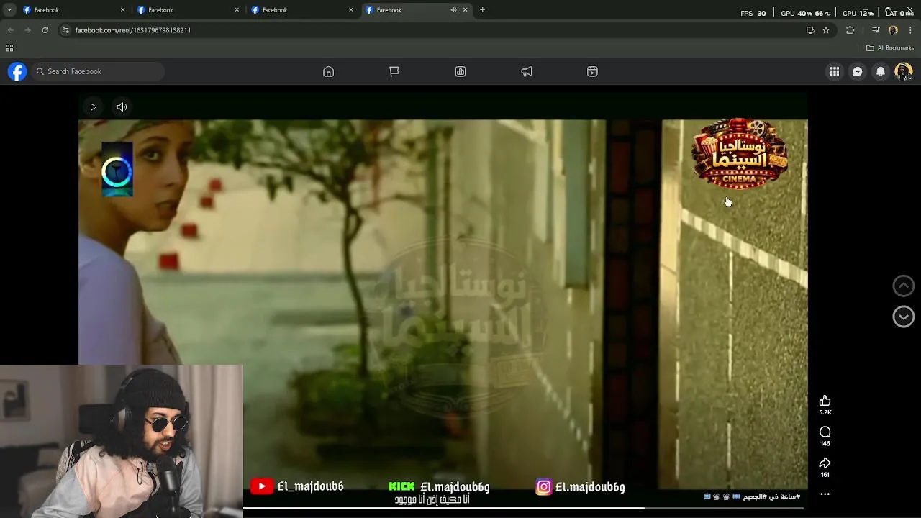Click the reel hashtag caption text
921x518 pixels.
(x=752, y=496)
